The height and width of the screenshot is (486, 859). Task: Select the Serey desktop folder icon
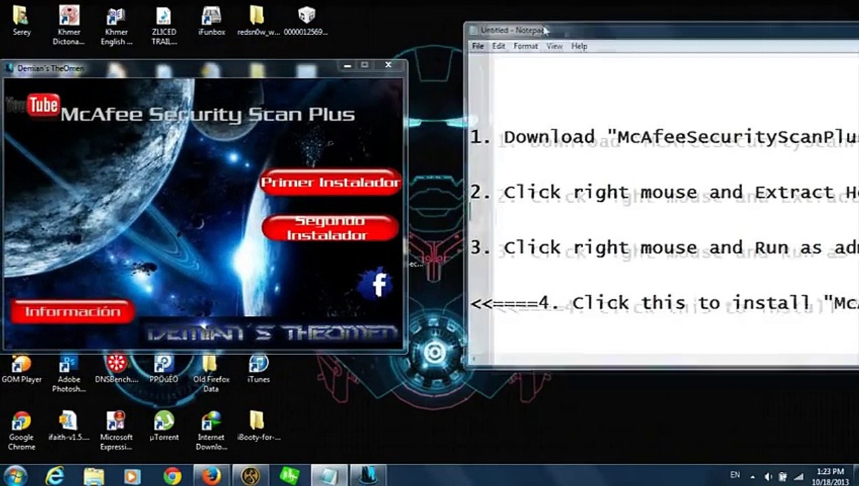click(22, 21)
